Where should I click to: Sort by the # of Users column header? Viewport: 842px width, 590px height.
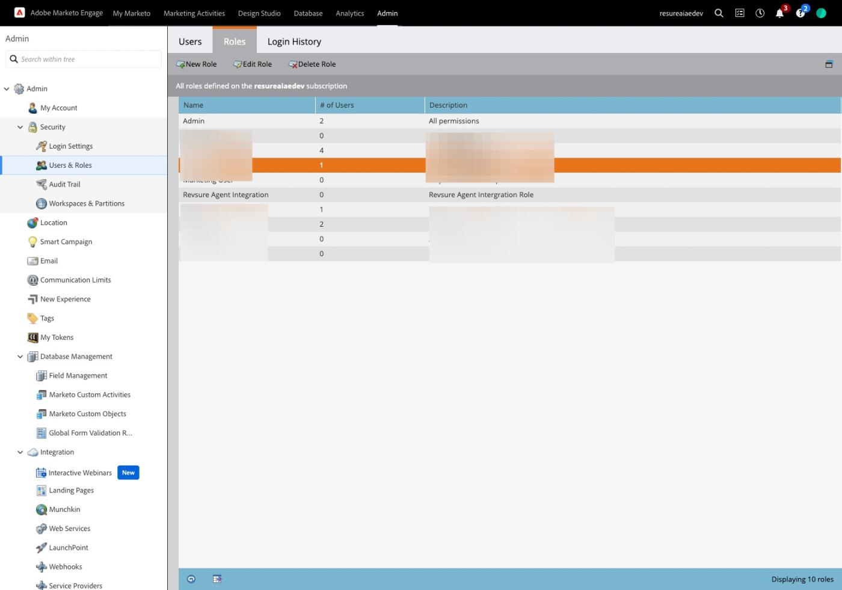[370, 105]
